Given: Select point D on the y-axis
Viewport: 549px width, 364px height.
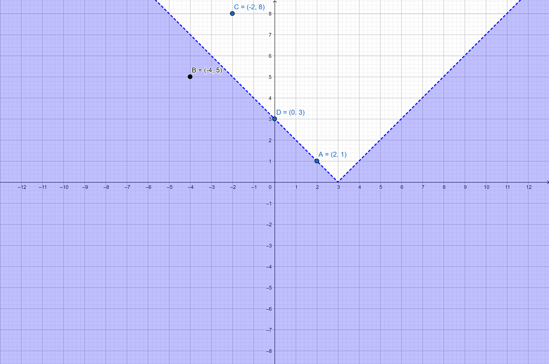Looking at the screenshot, I should pyautogui.click(x=274, y=119).
